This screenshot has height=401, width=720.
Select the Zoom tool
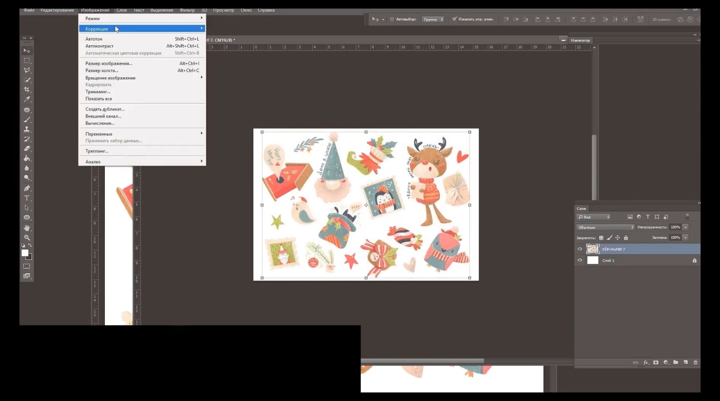(x=27, y=237)
